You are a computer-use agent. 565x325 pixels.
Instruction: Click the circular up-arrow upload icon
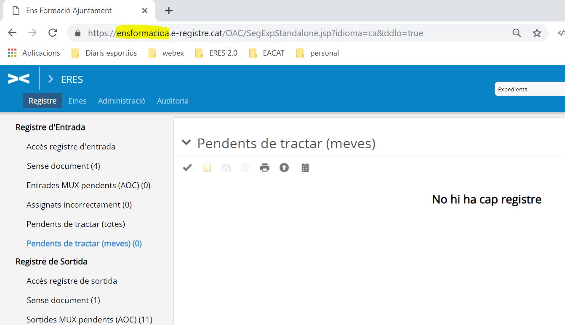coord(284,168)
